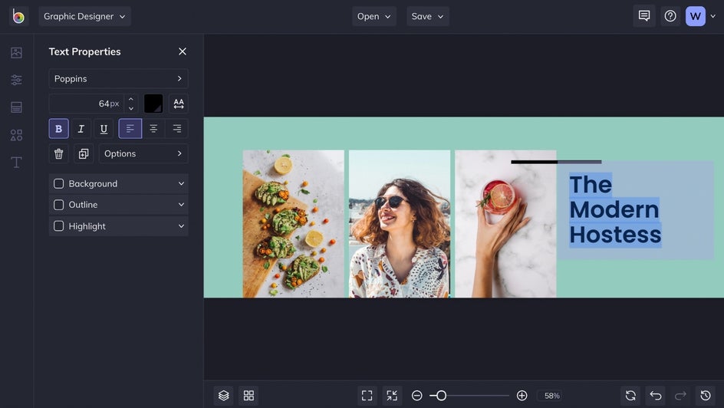Expand the Graphic Designer dropdown

84,16
